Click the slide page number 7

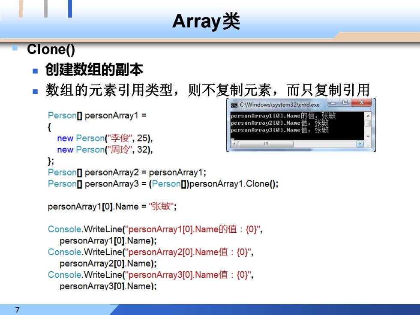coord(18,310)
